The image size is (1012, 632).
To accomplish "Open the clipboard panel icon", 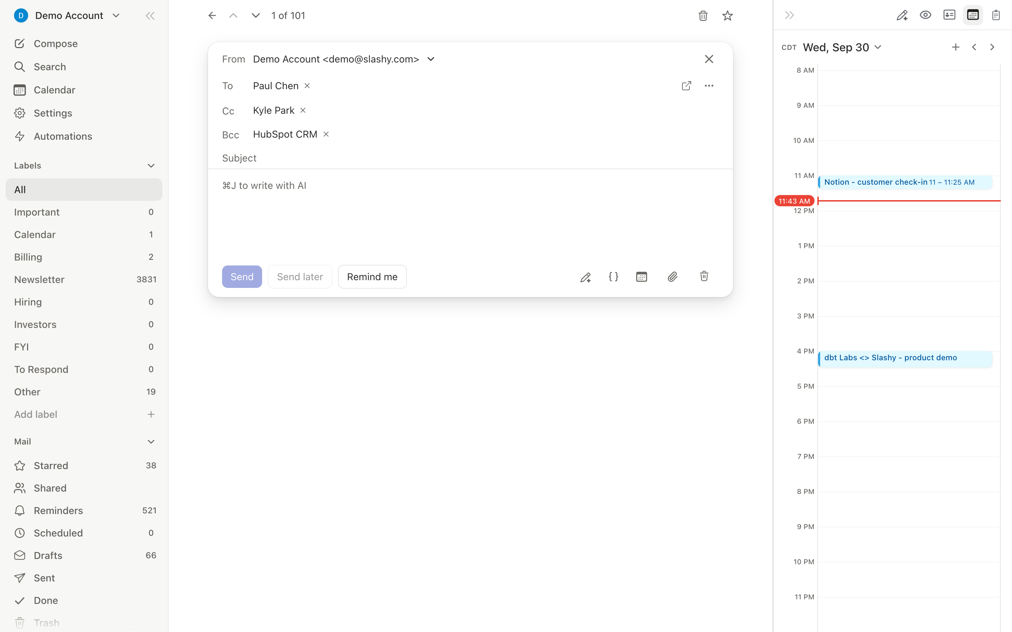I will click(996, 15).
